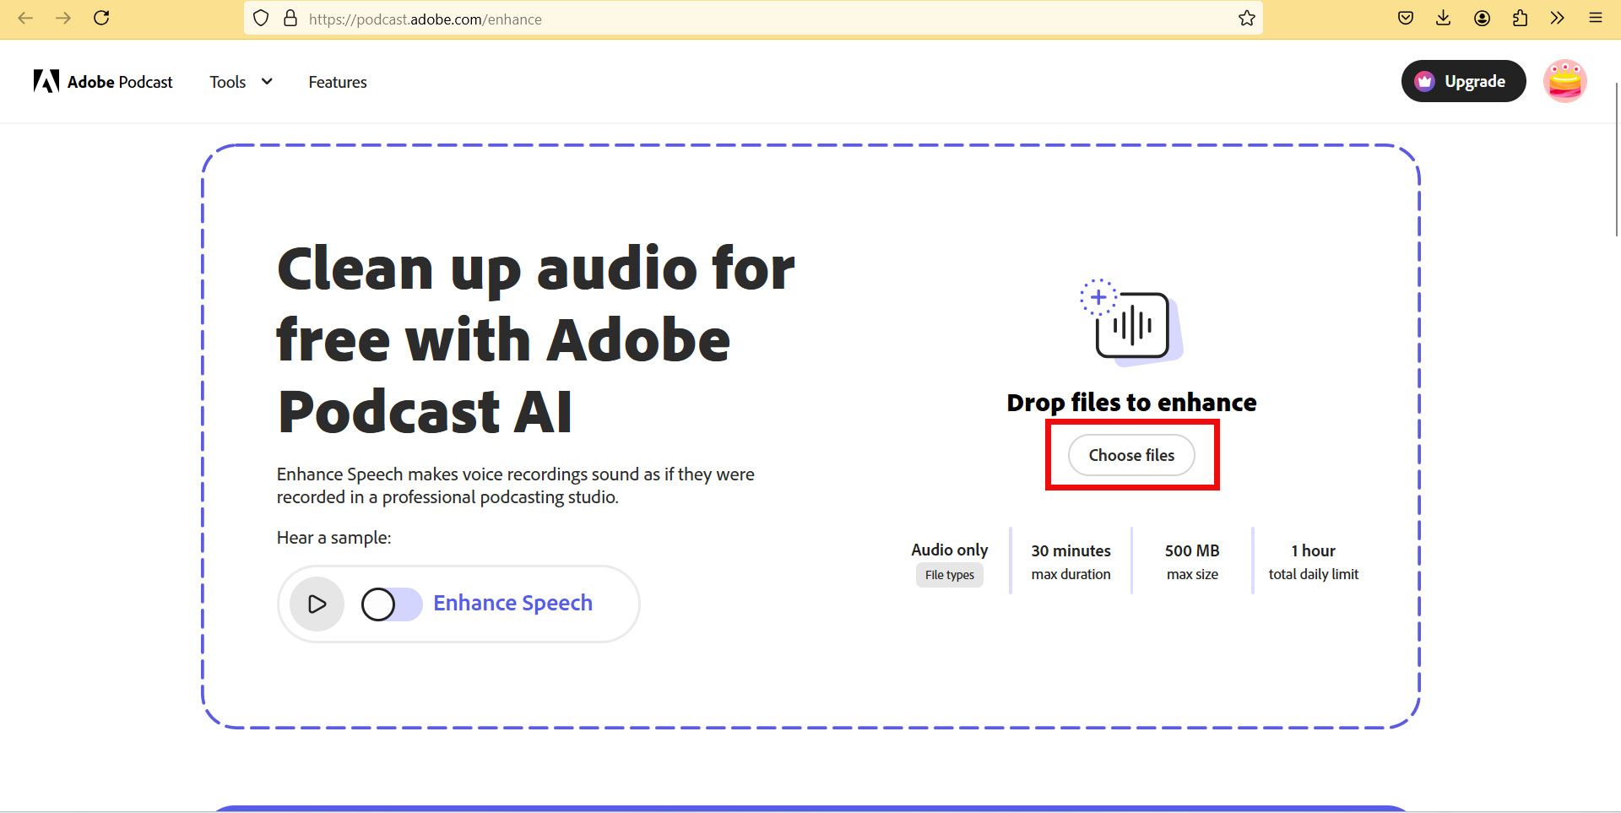Open the user profile avatar
The height and width of the screenshot is (813, 1621).
pos(1565,81)
